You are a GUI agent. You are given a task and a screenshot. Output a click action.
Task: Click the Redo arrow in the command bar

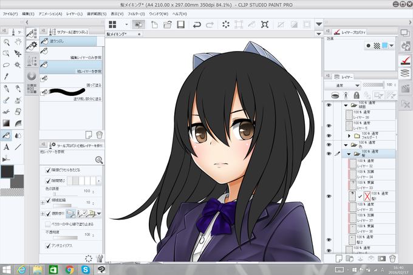tap(210, 25)
